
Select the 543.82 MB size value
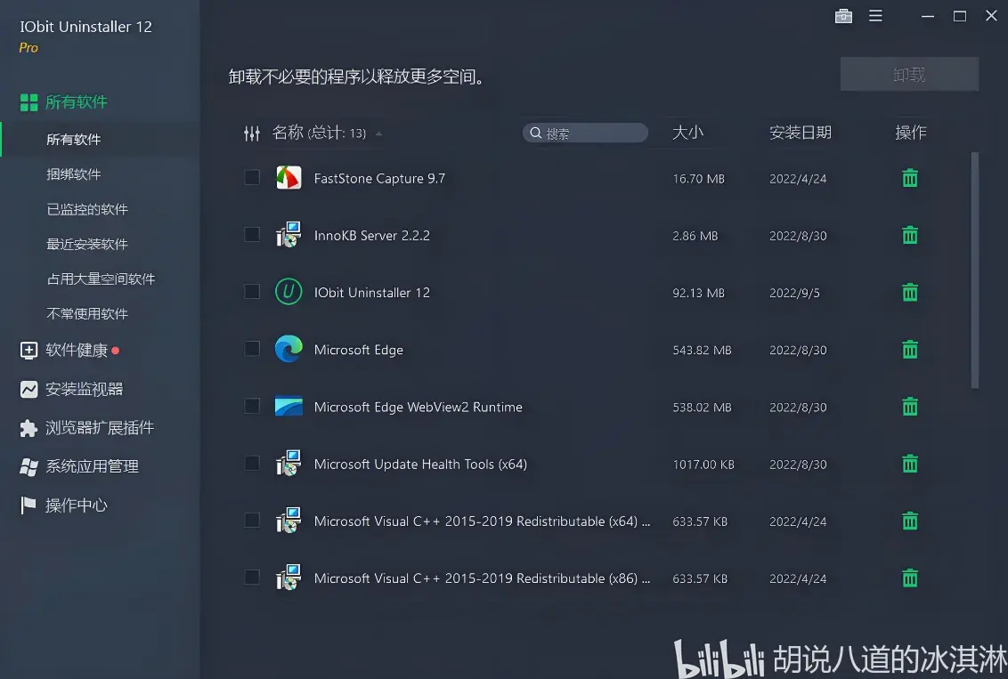pos(702,350)
